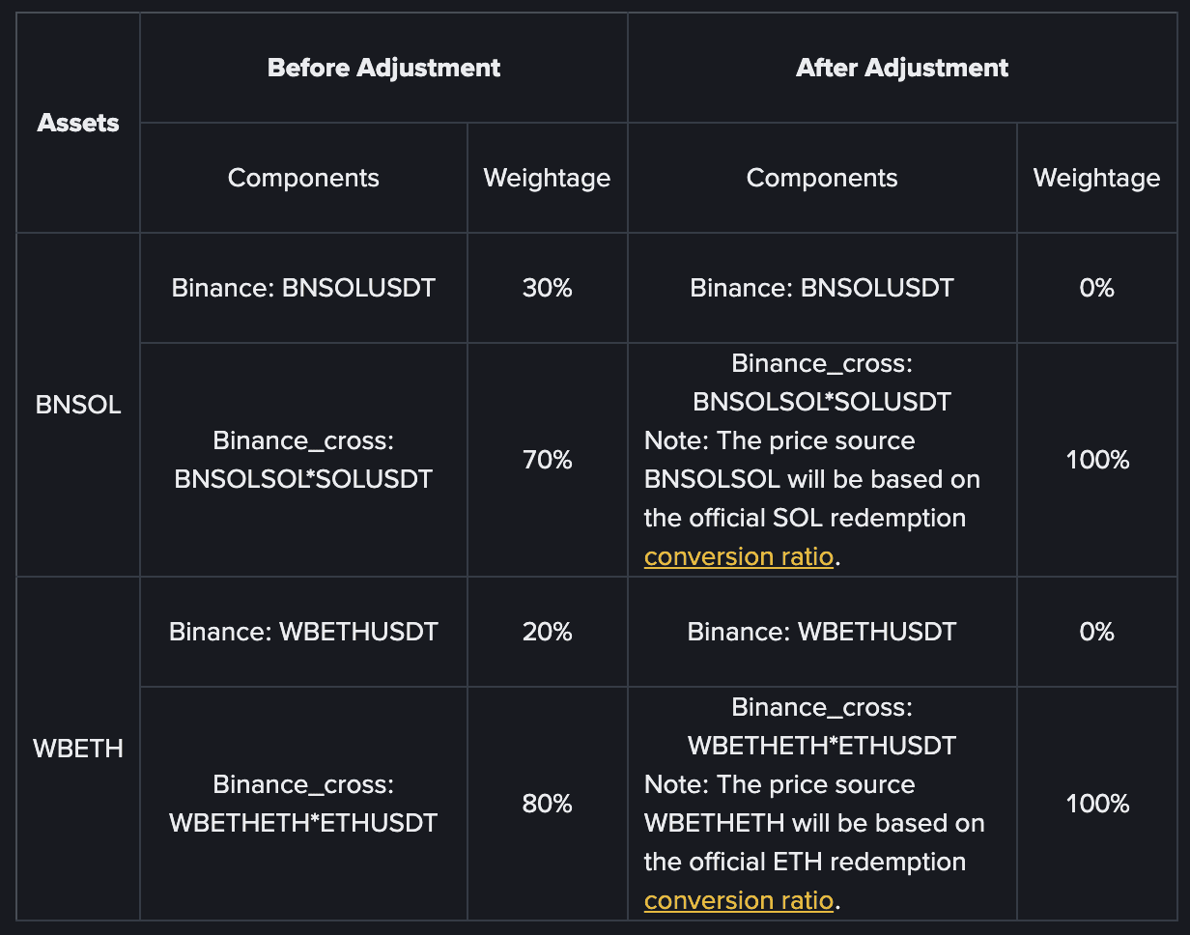This screenshot has height=935, width=1190.
Task: Click the WBETH asset cell
Action: point(78,749)
